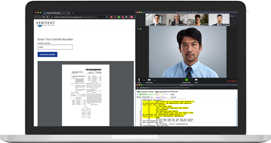The height and width of the screenshot is (143, 271).
Task: Click the browser home icon
Action: point(47,17)
